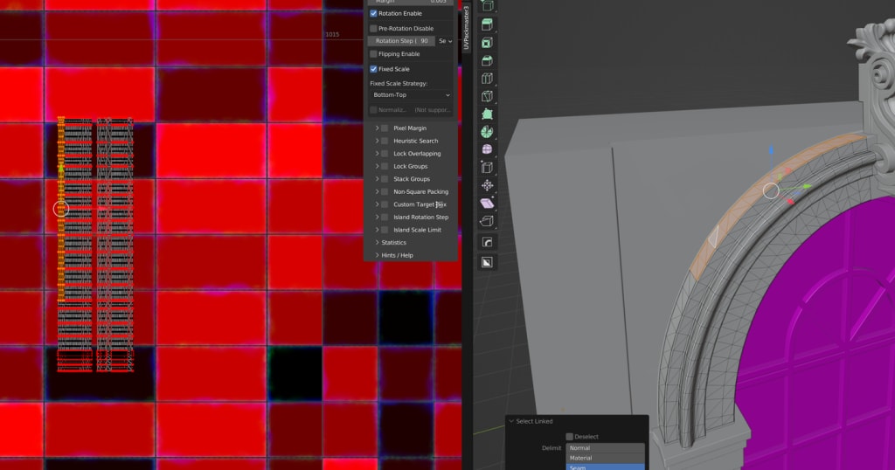Click the Delimit label in Select Linked

point(552,448)
